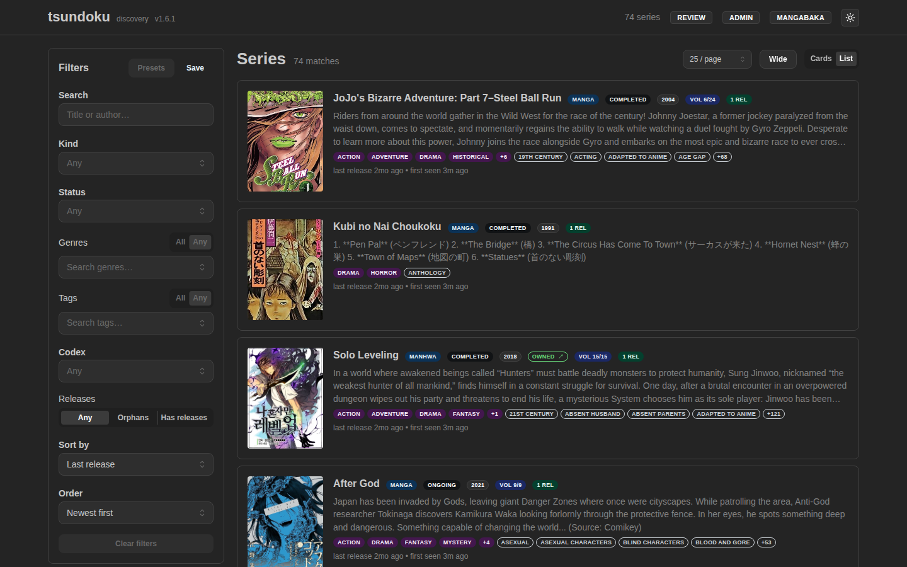Open JoJo's Bizarre Adventure Steel Ball Run title
This screenshot has height=567, width=907.
[x=447, y=98]
